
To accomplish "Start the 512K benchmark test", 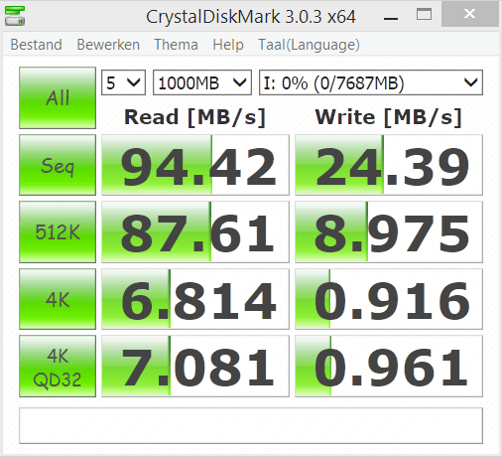I will coord(58,231).
